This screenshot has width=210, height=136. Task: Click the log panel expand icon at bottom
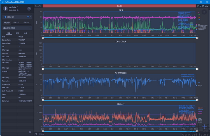(x=36, y=134)
